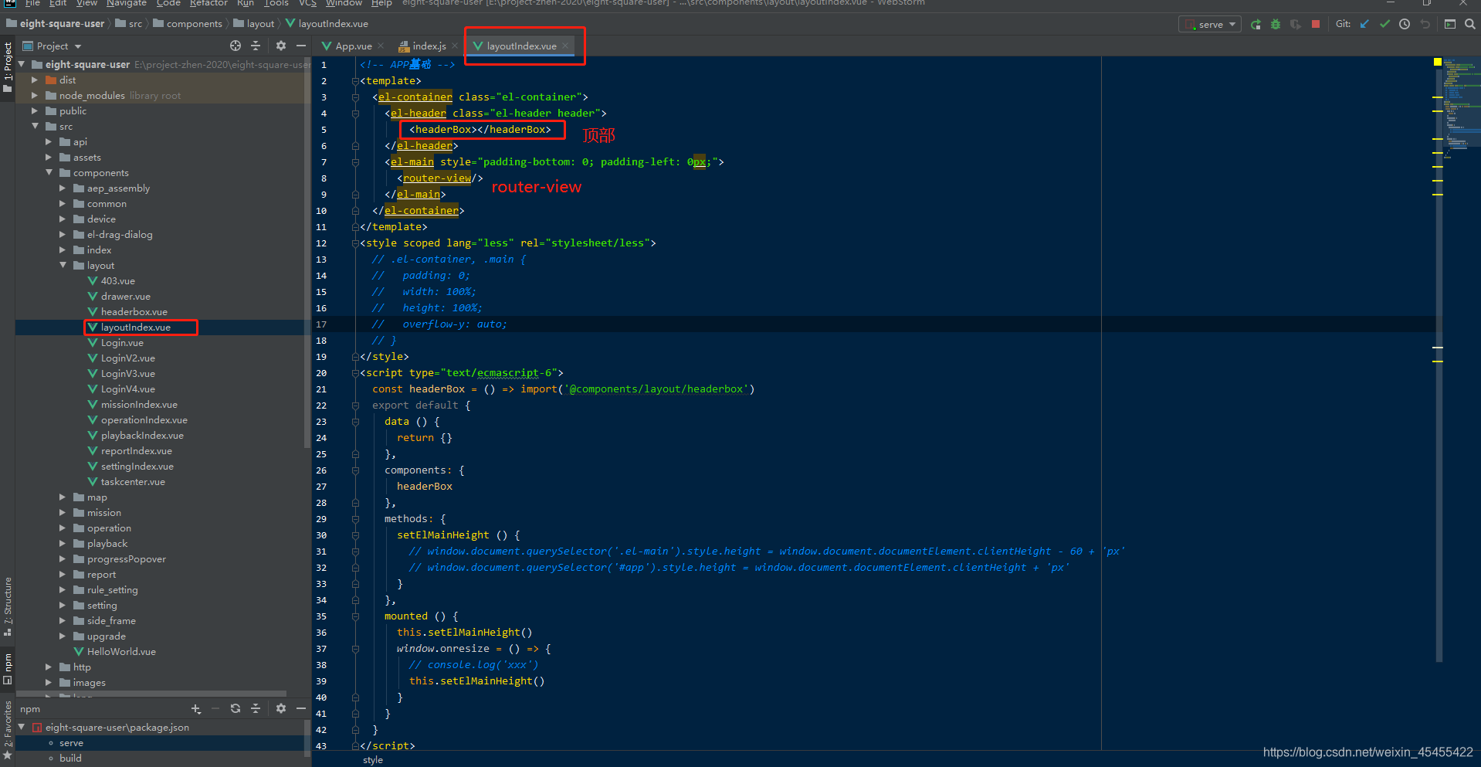
Task: Open npm panel gear settings
Action: coord(281,709)
